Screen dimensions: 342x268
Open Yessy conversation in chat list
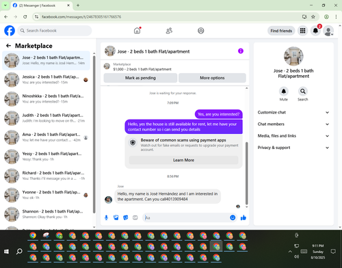coord(46,157)
